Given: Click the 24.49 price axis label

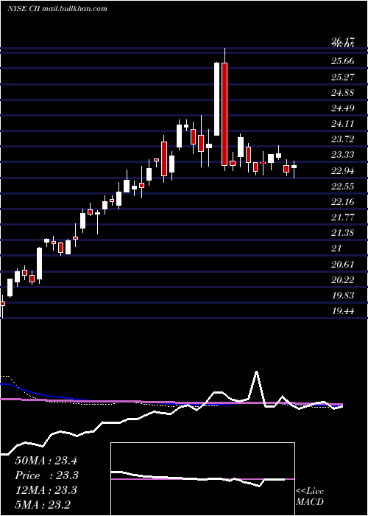Looking at the screenshot, I should click(x=343, y=108).
